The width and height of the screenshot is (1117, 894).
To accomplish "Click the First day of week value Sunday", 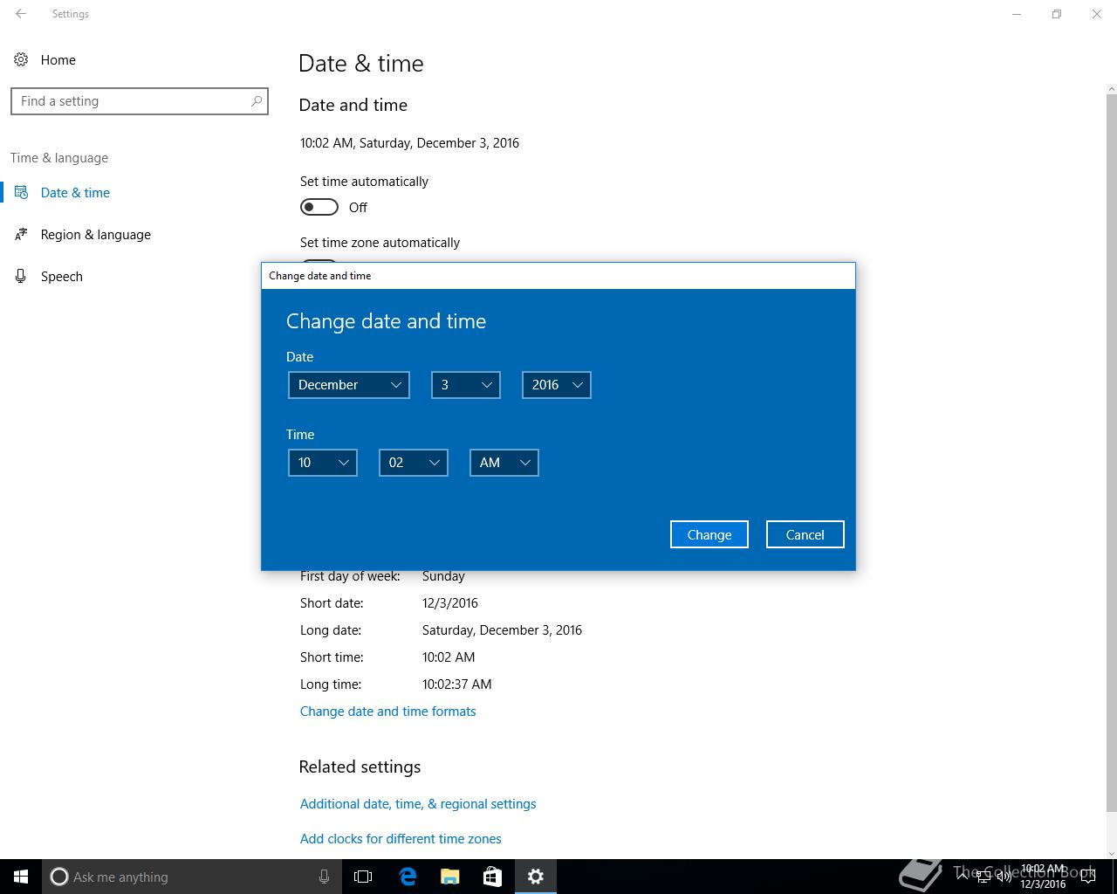I will 443,575.
